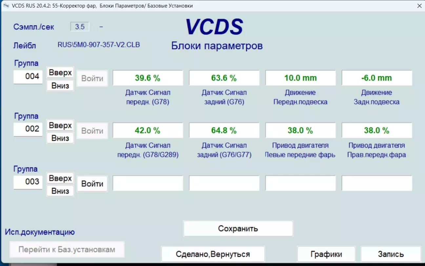Click Войти button for group 003
The image size is (425, 266).
pos(92,184)
